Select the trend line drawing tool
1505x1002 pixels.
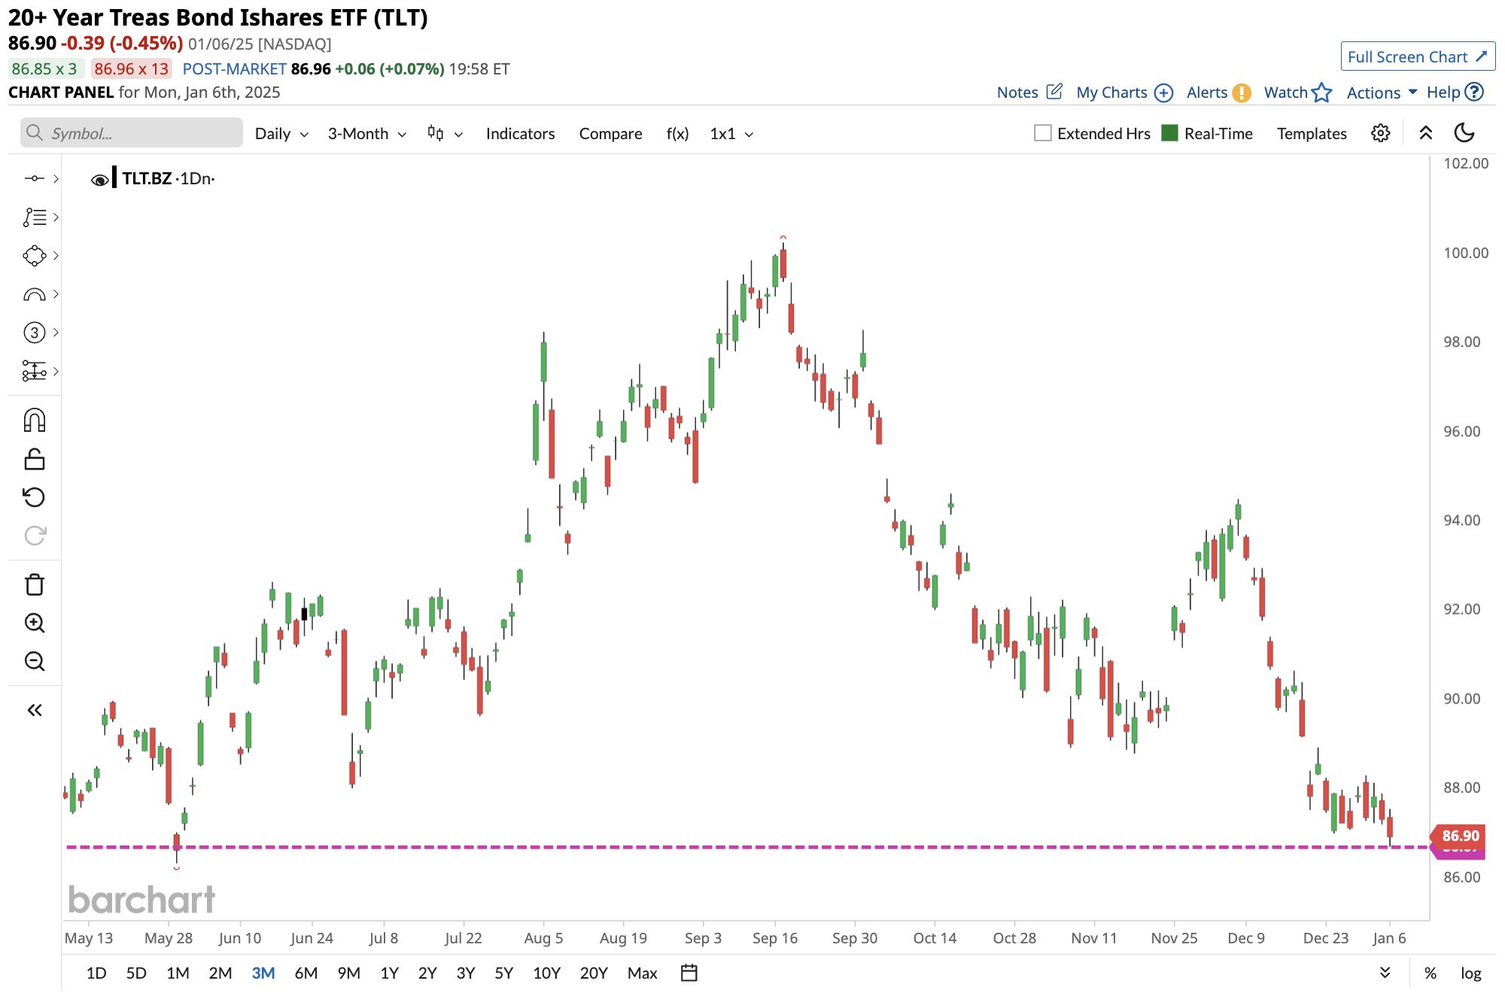pos(34,178)
